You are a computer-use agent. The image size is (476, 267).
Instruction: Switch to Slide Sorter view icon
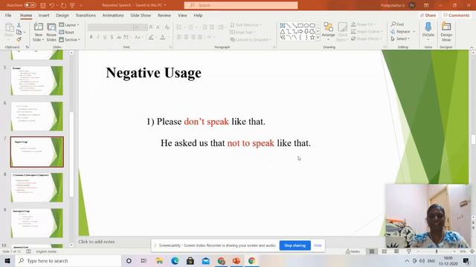[384, 251]
